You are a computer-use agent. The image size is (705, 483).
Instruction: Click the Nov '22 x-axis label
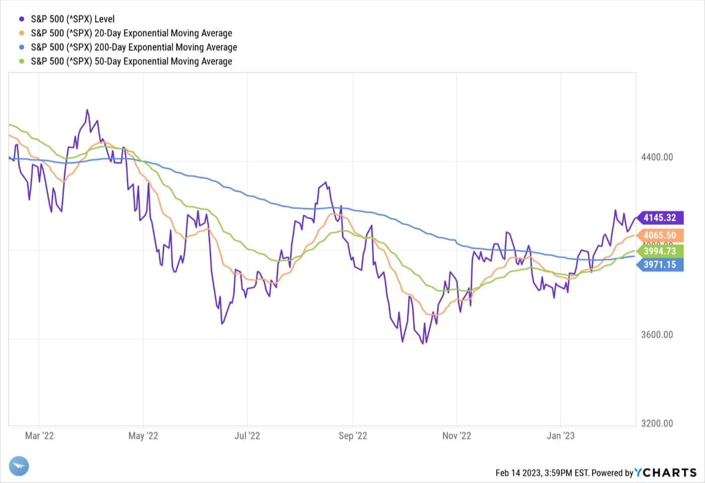click(457, 436)
